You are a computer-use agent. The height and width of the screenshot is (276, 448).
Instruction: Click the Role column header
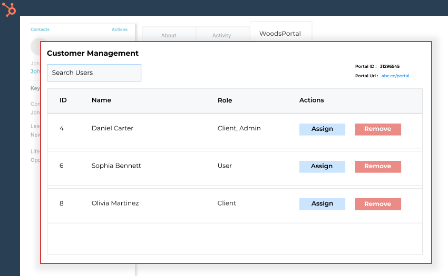point(225,100)
